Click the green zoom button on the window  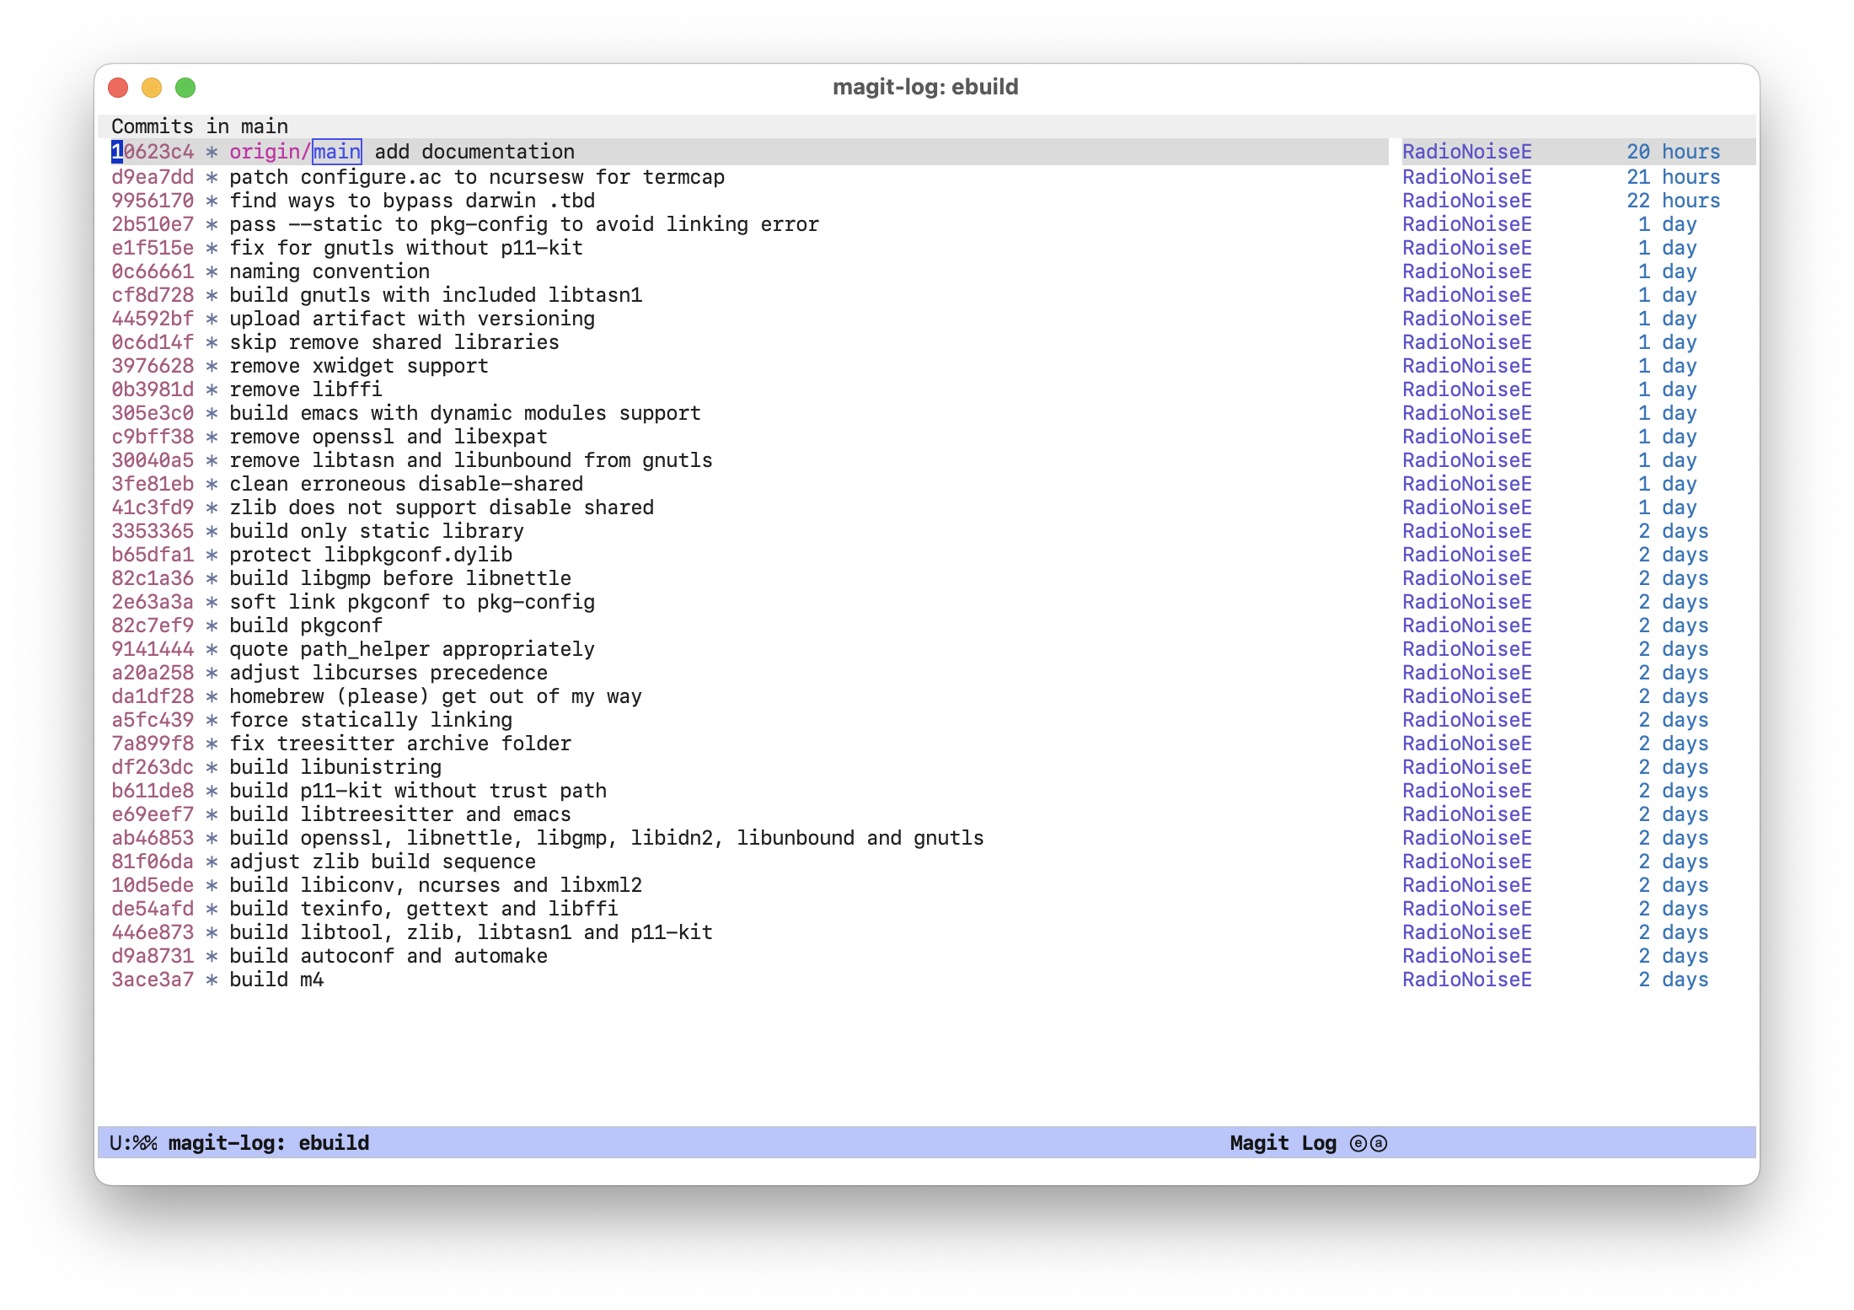pyautogui.click(x=186, y=87)
